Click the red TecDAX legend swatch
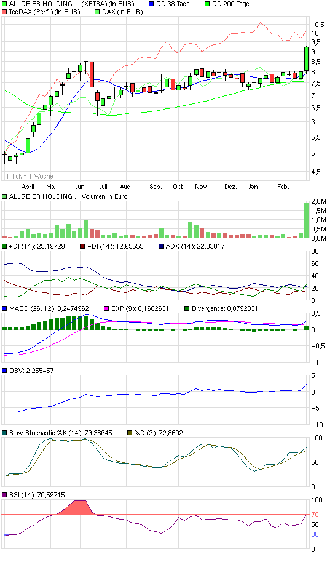This screenshot has height=562, width=335. (4, 12)
